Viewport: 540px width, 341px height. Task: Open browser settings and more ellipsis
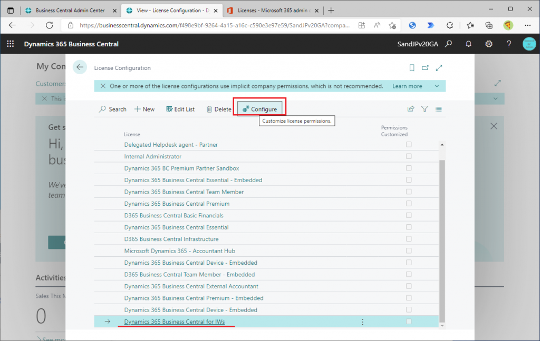(527, 25)
